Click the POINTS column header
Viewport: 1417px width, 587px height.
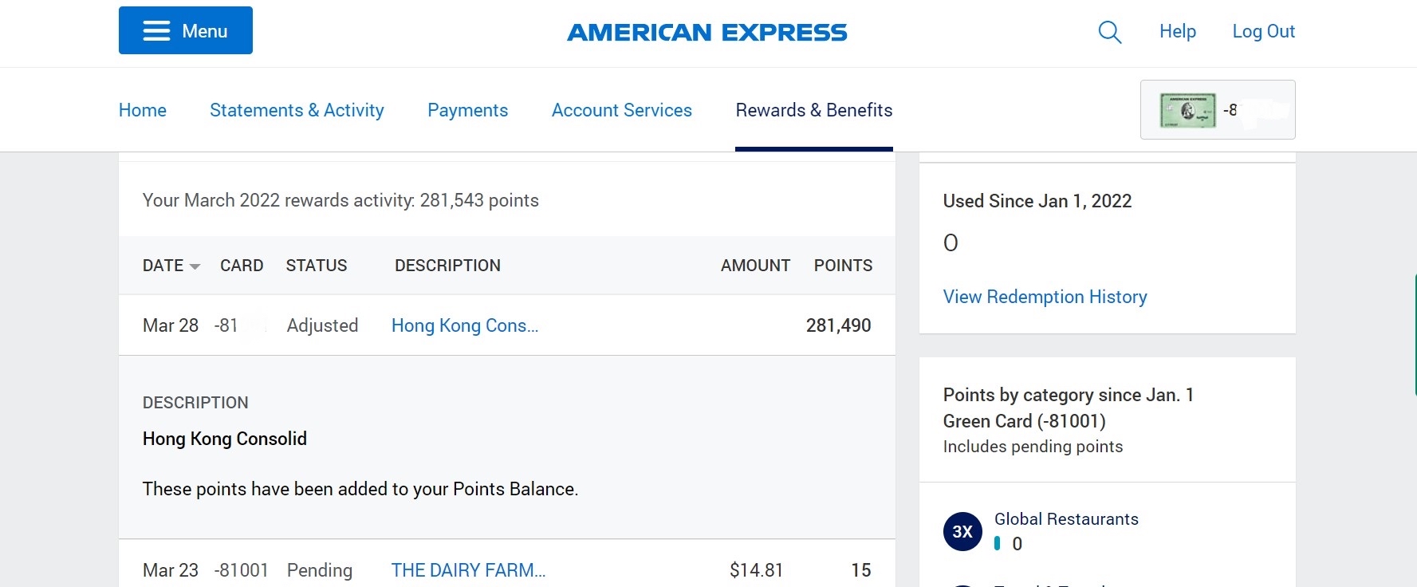click(x=843, y=266)
